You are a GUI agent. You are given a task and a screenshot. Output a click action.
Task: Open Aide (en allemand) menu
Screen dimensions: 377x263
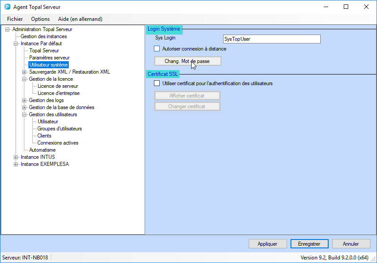pyautogui.click(x=80, y=19)
